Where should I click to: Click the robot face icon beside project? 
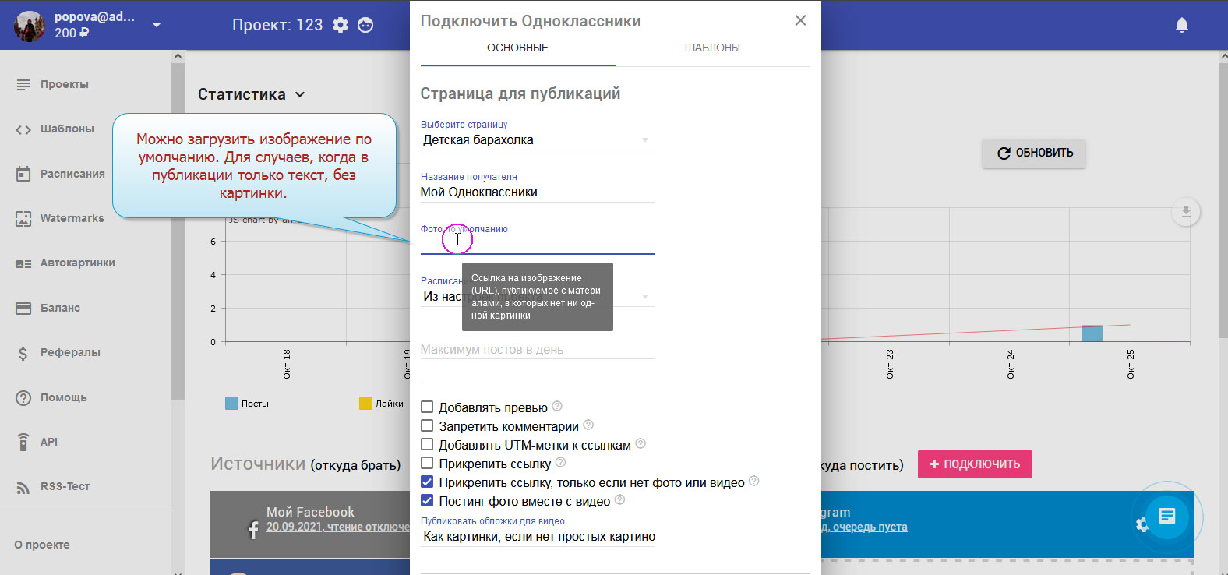[x=365, y=25]
